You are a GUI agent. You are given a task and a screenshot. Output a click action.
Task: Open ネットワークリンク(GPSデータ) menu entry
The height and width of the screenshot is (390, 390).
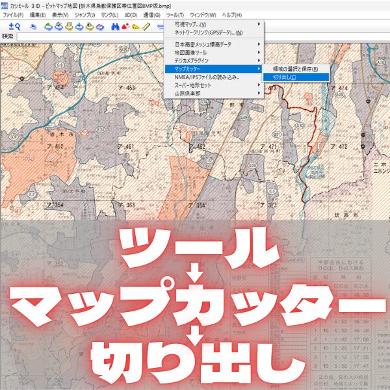click(x=208, y=32)
